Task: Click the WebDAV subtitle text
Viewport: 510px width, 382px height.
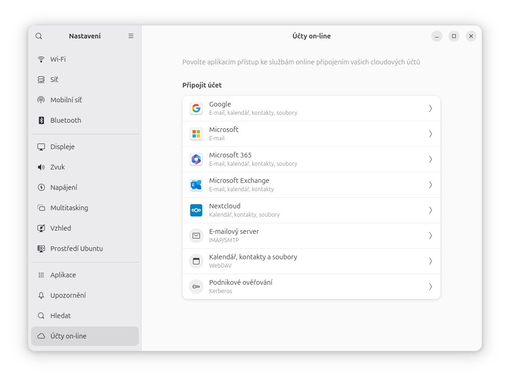Action: (220, 265)
